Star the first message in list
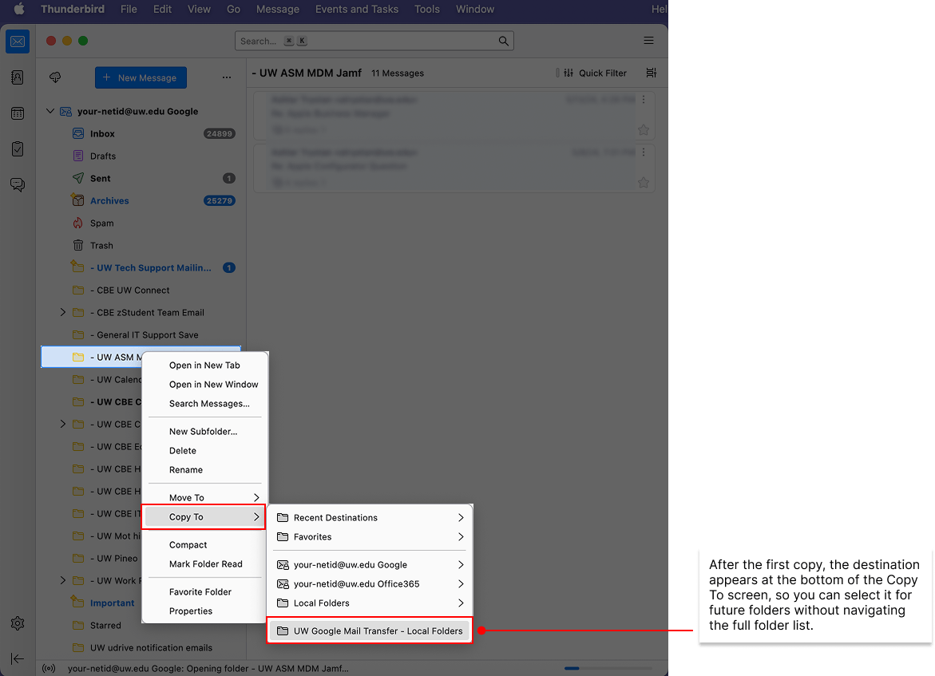The width and height of the screenshot is (935, 676). tap(644, 130)
